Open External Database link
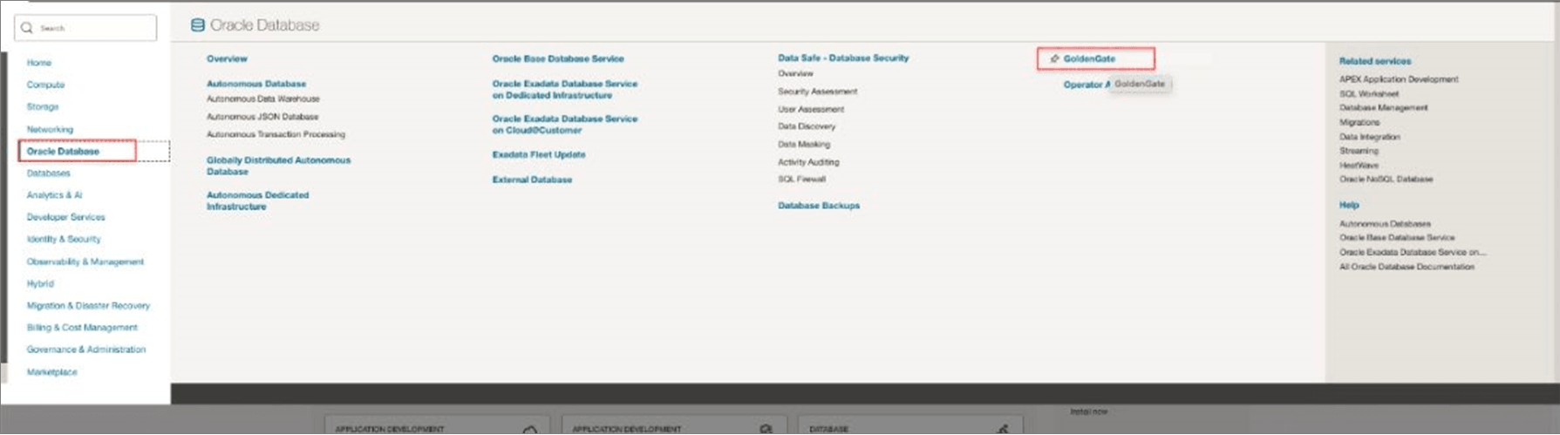1560x435 pixels. (532, 180)
